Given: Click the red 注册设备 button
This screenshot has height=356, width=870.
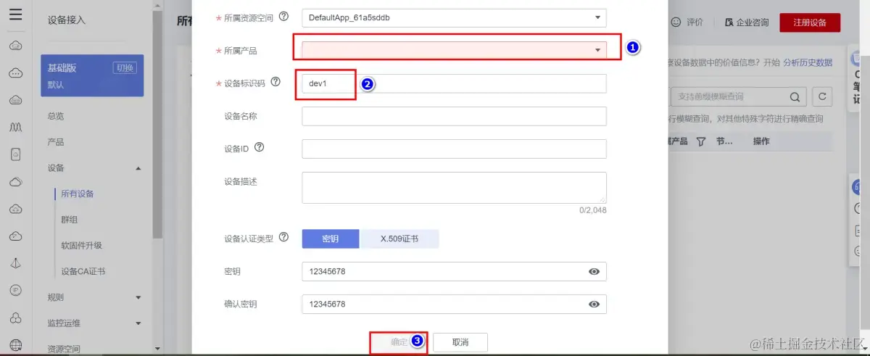Looking at the screenshot, I should pyautogui.click(x=809, y=22).
